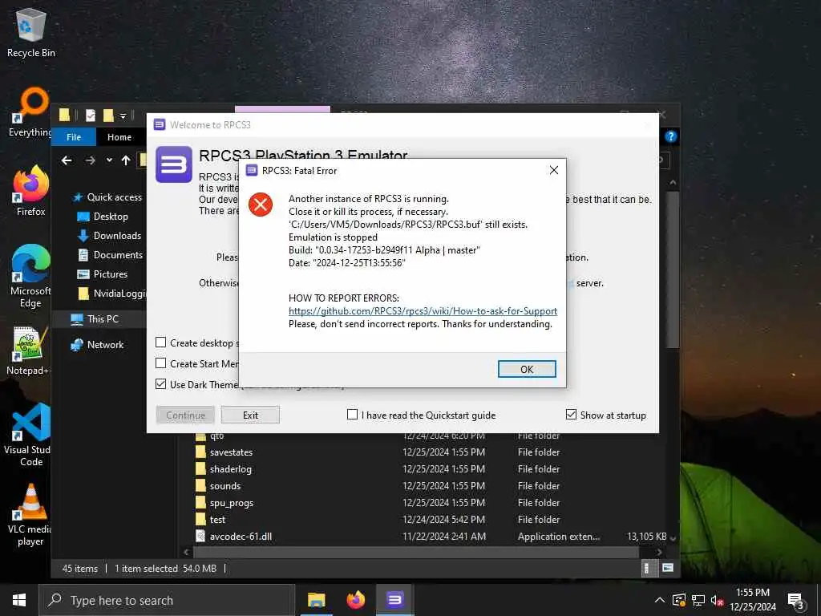This screenshot has height=616, width=821.
Task: Click the red error icon in dialog
Action: 261,205
